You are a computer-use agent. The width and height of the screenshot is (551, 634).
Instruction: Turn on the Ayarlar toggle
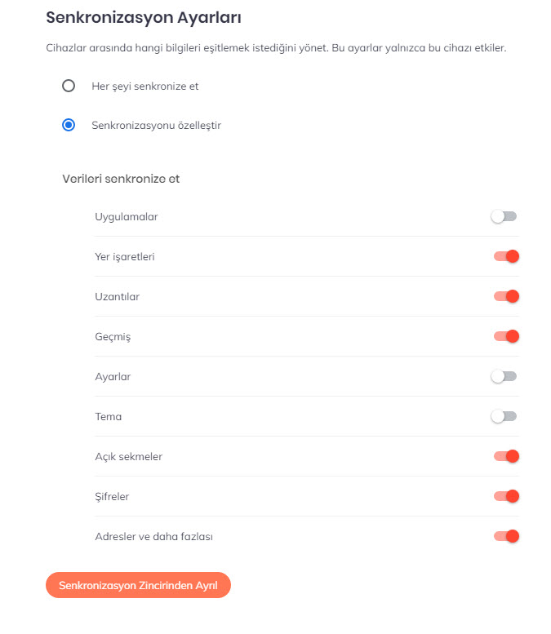tap(504, 376)
